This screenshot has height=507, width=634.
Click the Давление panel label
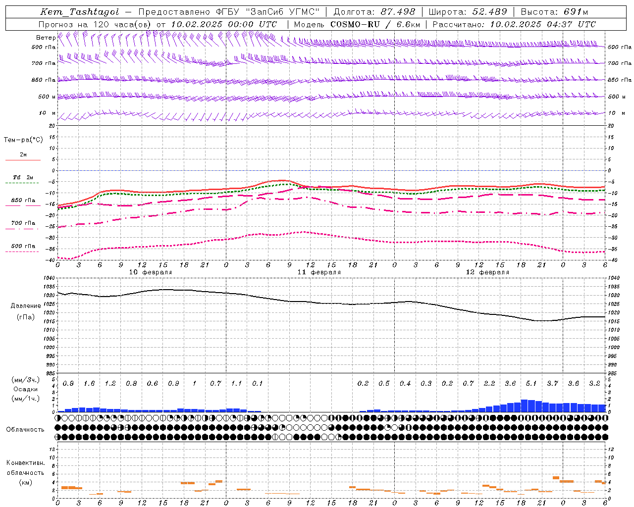[x=26, y=306]
